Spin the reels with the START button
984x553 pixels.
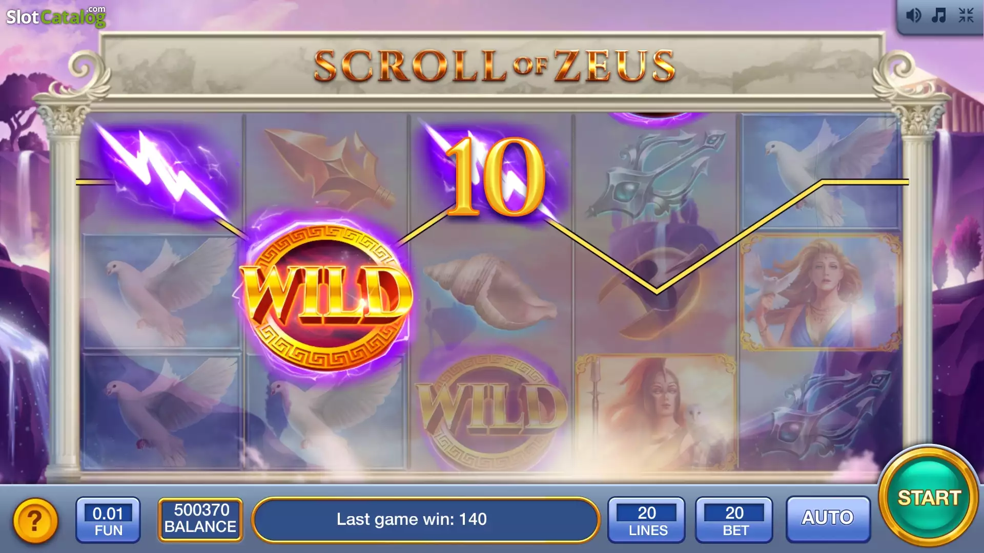point(929,497)
